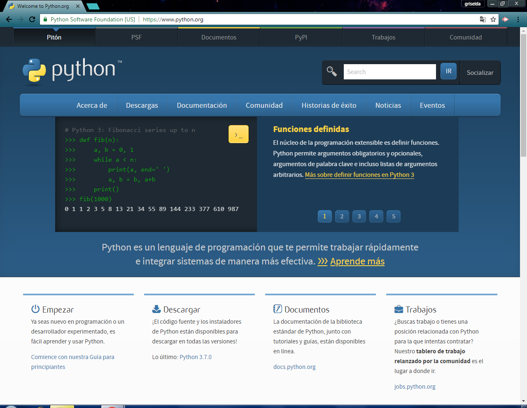Click inside the Search input field
The image size is (527, 408).
click(x=389, y=72)
